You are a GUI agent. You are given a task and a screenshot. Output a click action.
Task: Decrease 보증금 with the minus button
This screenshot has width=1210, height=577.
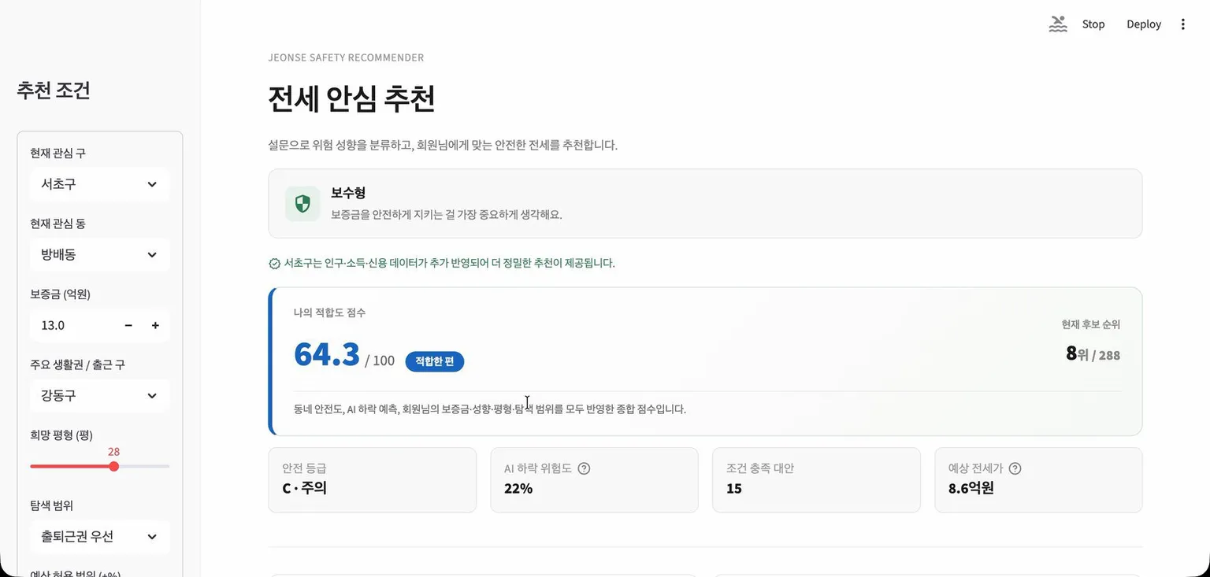point(128,325)
